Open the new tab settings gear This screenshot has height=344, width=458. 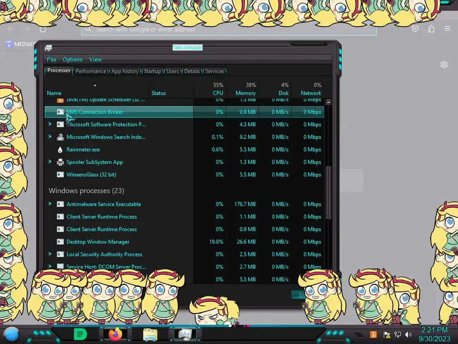[444, 64]
